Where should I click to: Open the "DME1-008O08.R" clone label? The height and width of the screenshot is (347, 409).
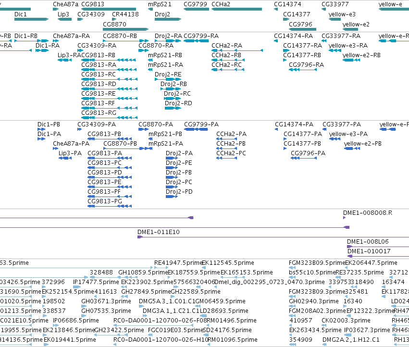368,213
